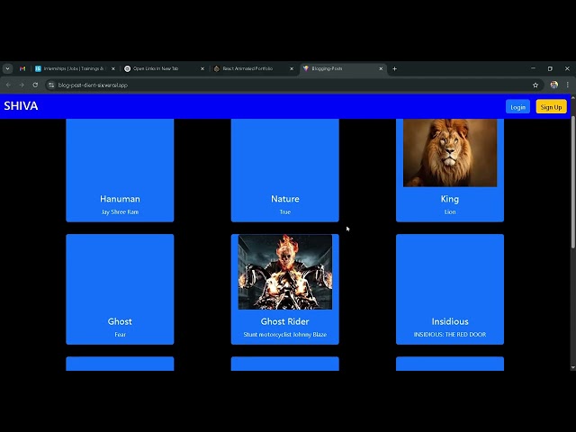576x432 pixels.
Task: Reload the current page
Action: [35, 85]
